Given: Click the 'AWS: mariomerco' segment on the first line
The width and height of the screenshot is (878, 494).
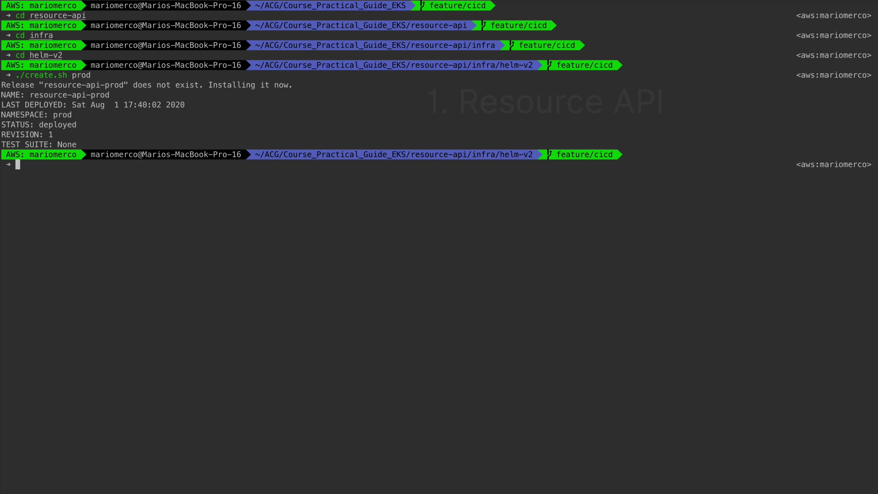Looking at the screenshot, I should coord(41,5).
